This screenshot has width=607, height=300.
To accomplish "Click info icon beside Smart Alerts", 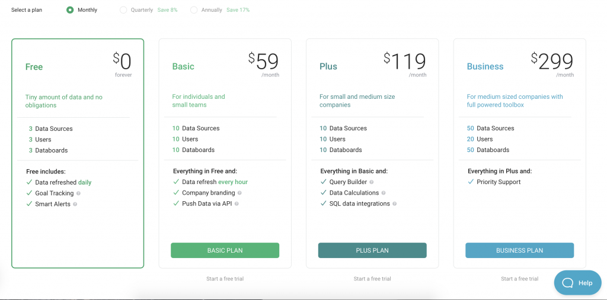I will pyautogui.click(x=75, y=204).
